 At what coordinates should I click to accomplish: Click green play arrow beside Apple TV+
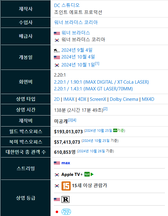(x=92, y=174)
